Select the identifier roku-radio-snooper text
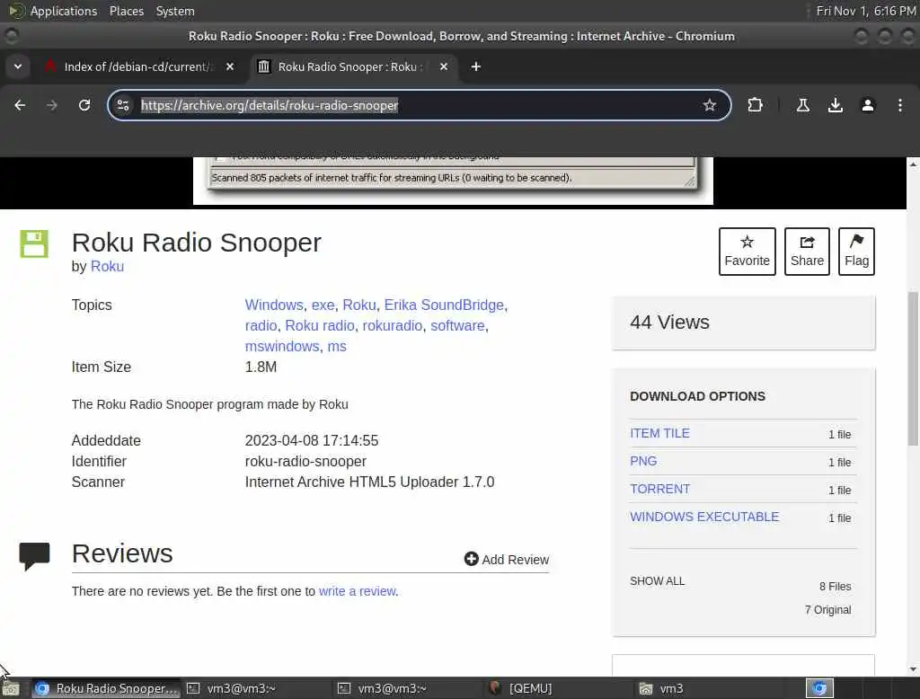 point(305,461)
